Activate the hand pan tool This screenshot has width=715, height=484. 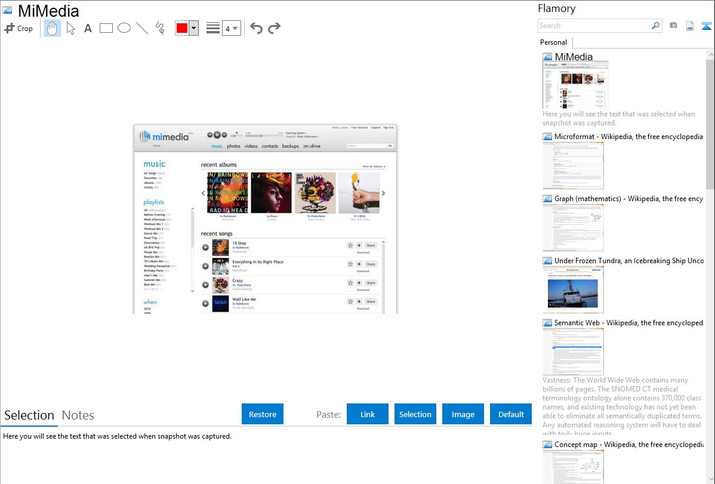53,28
